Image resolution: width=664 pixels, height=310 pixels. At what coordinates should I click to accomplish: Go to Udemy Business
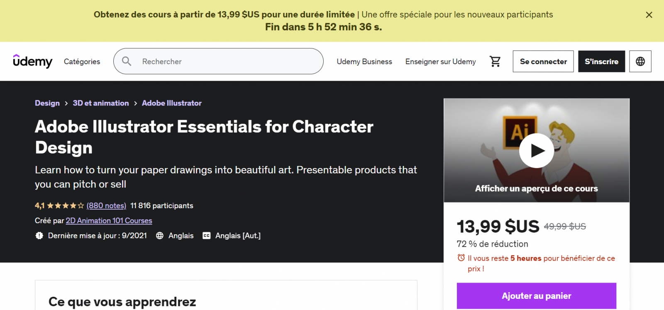[x=364, y=61]
